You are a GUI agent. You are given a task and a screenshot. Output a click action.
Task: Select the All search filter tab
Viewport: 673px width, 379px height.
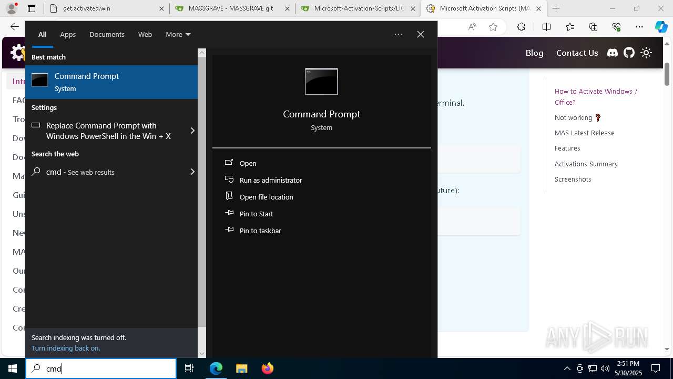pyautogui.click(x=43, y=34)
